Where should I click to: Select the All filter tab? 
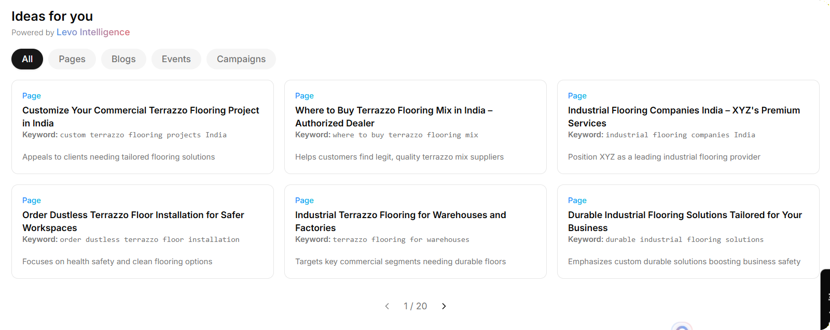click(x=27, y=59)
